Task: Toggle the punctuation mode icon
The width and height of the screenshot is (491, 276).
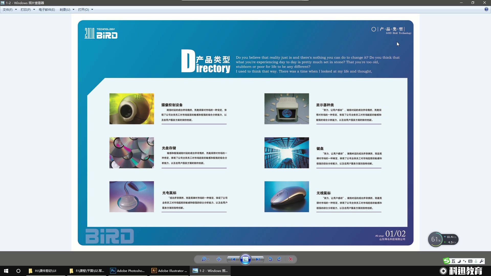Action: [x=464, y=261]
